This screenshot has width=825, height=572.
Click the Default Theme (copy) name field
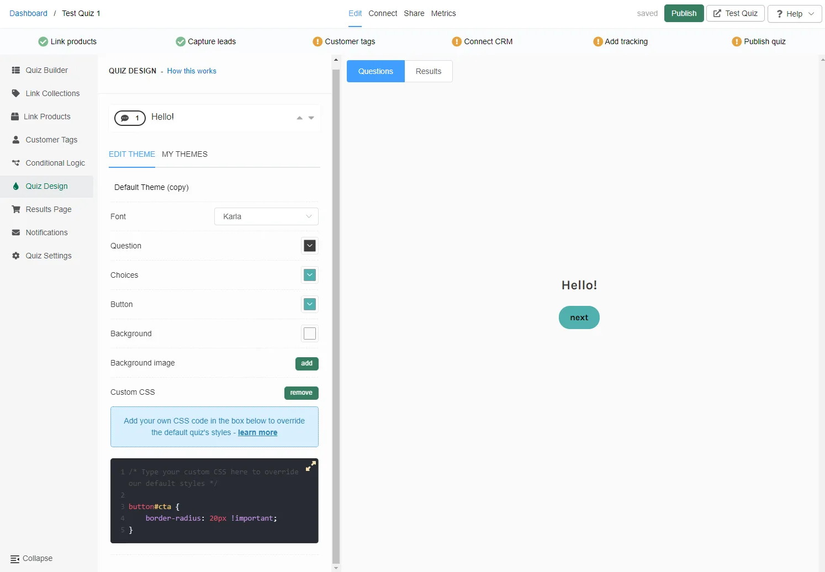pos(214,187)
